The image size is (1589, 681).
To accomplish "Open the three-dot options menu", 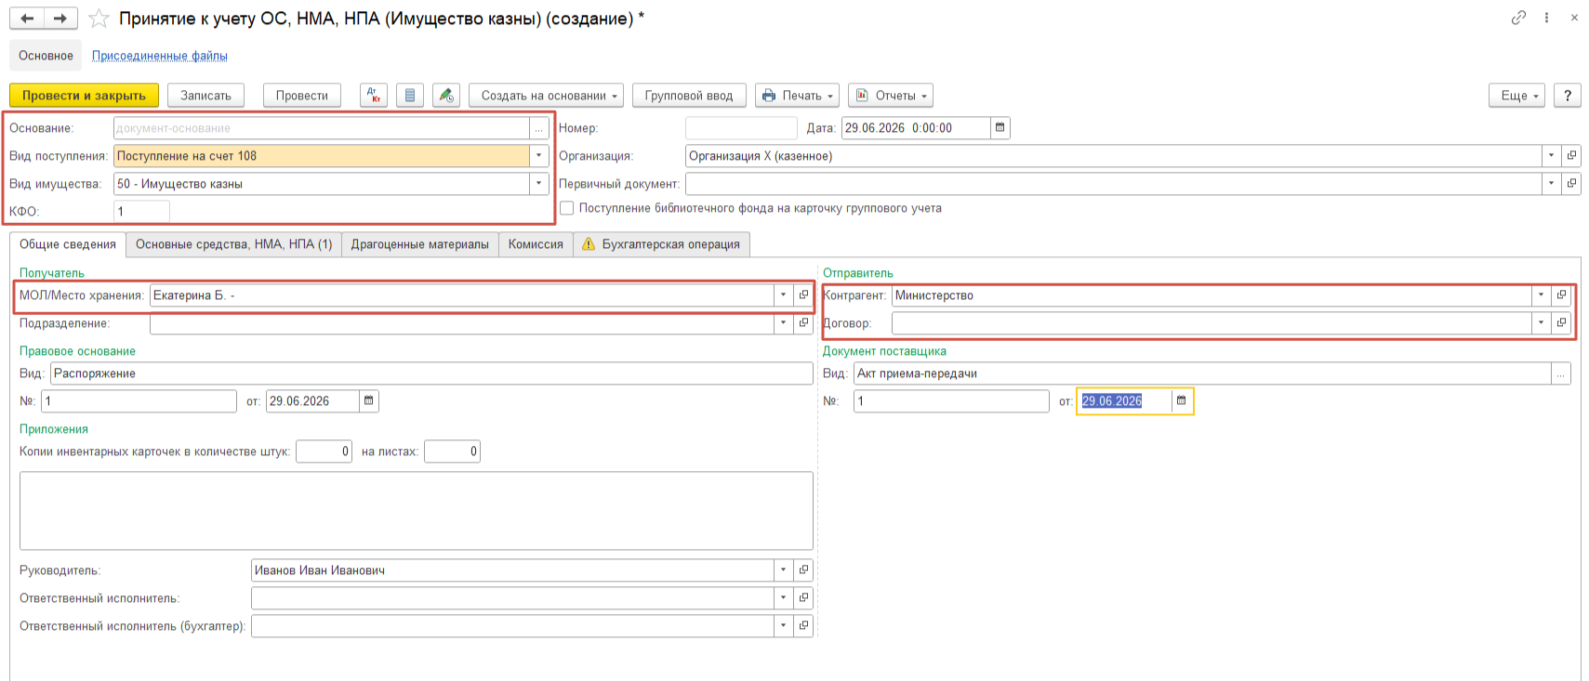I will 1546,18.
